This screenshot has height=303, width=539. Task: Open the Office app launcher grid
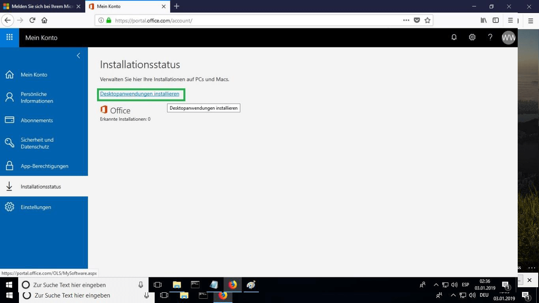9,37
